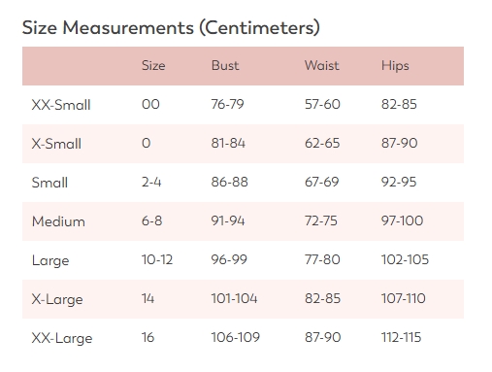Image resolution: width=492 pixels, height=372 pixels.
Task: Select the 10-12 size cell
Action: 157,259
